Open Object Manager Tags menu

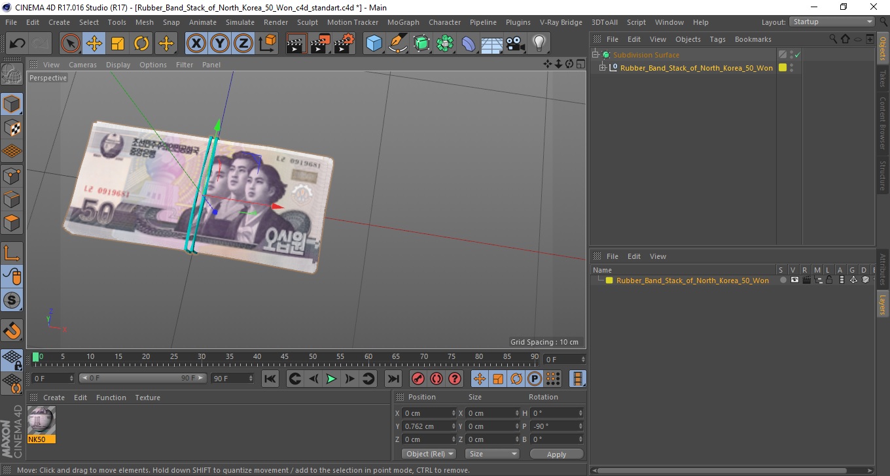pyautogui.click(x=717, y=39)
